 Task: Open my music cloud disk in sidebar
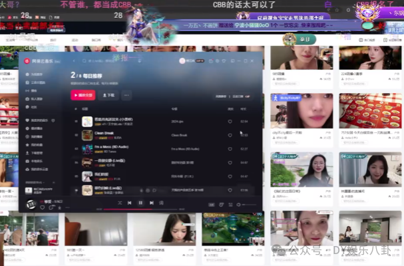tap(37, 169)
